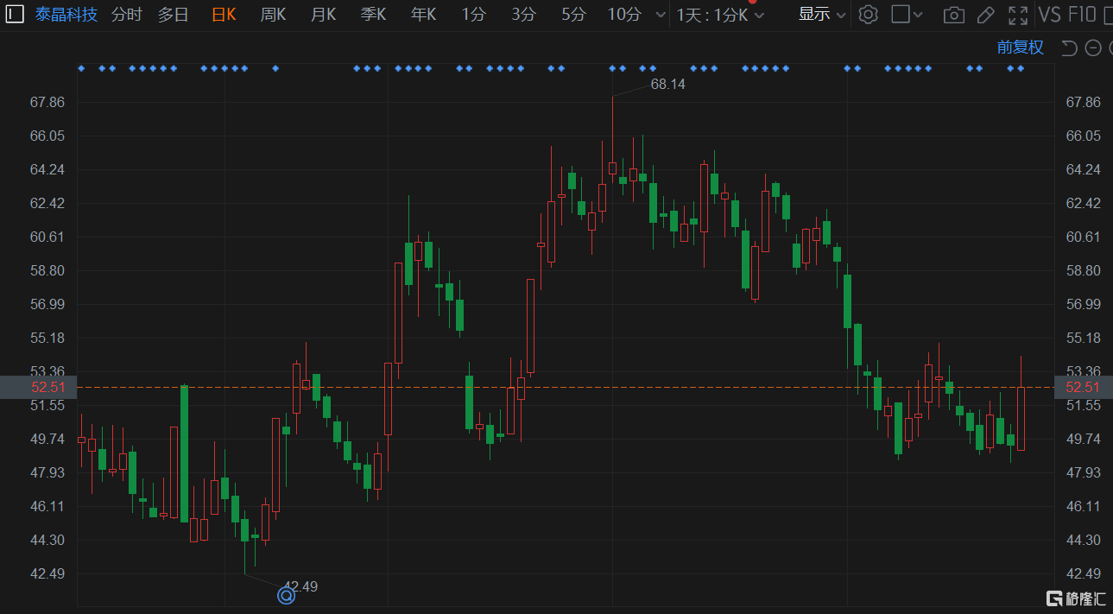1113x614 pixels.
Task: Activate the pencil drawing tool
Action: pos(986,15)
